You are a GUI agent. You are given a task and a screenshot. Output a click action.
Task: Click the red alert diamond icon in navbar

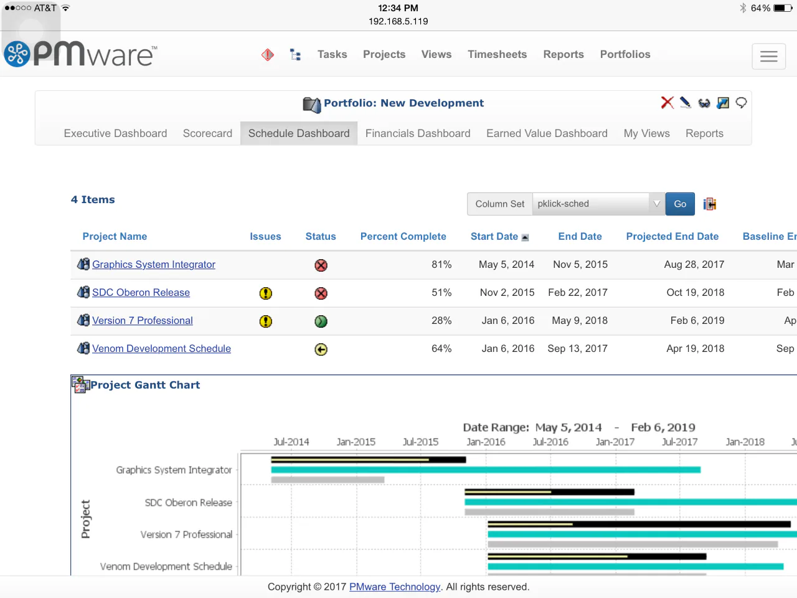268,55
